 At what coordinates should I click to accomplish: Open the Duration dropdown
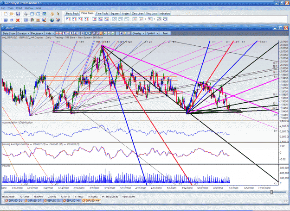click(23, 33)
